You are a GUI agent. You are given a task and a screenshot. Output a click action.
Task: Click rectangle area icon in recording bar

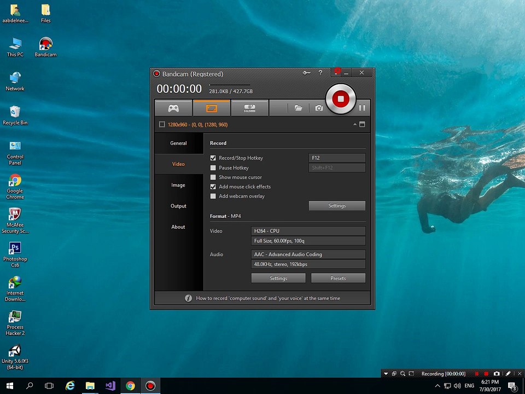point(411,374)
